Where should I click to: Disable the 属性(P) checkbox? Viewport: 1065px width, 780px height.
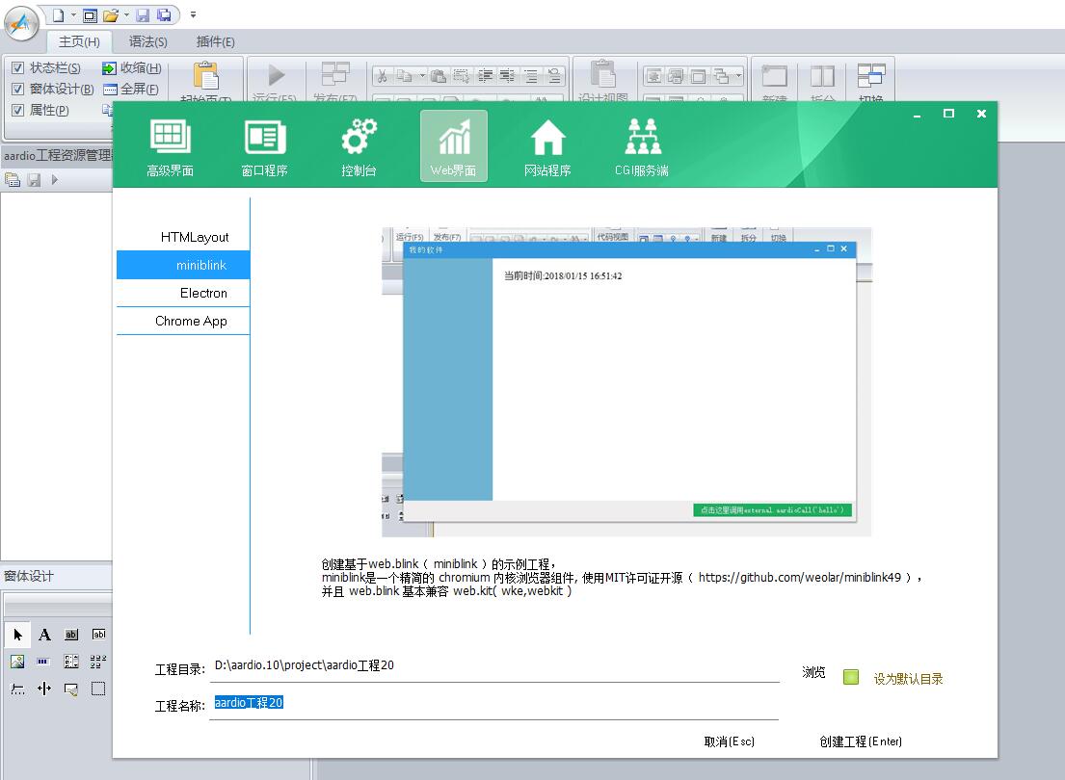(x=17, y=111)
